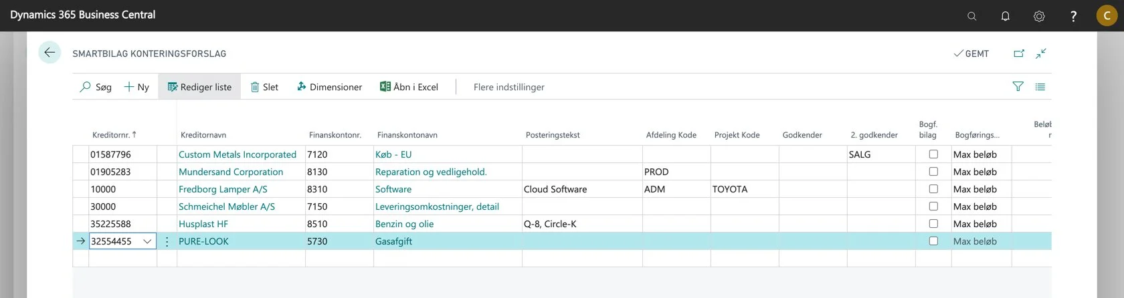This screenshot has height=298, width=1124.
Task: Select Finanskontonr. cell 8310
Action: [x=339, y=189]
